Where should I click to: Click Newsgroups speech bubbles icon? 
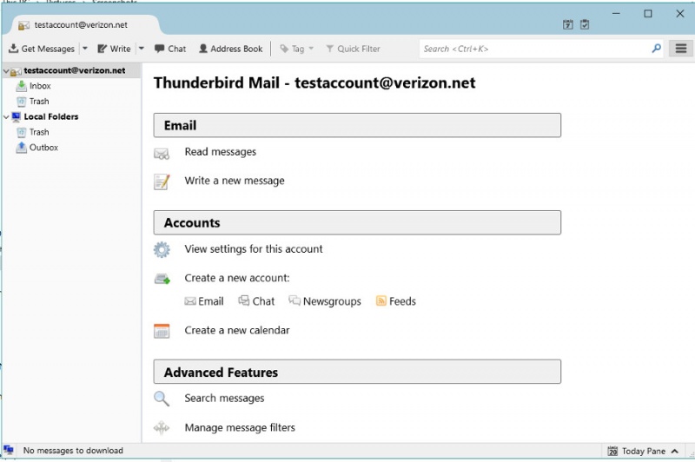click(295, 300)
